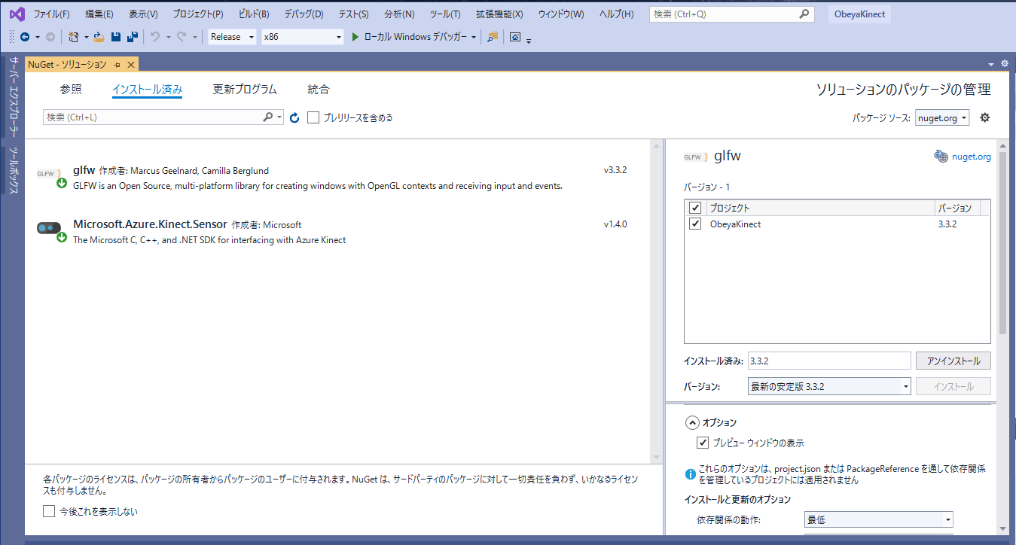The height and width of the screenshot is (545, 1016).
Task: Refresh the package list with the refresh icon
Action: pyautogui.click(x=294, y=117)
